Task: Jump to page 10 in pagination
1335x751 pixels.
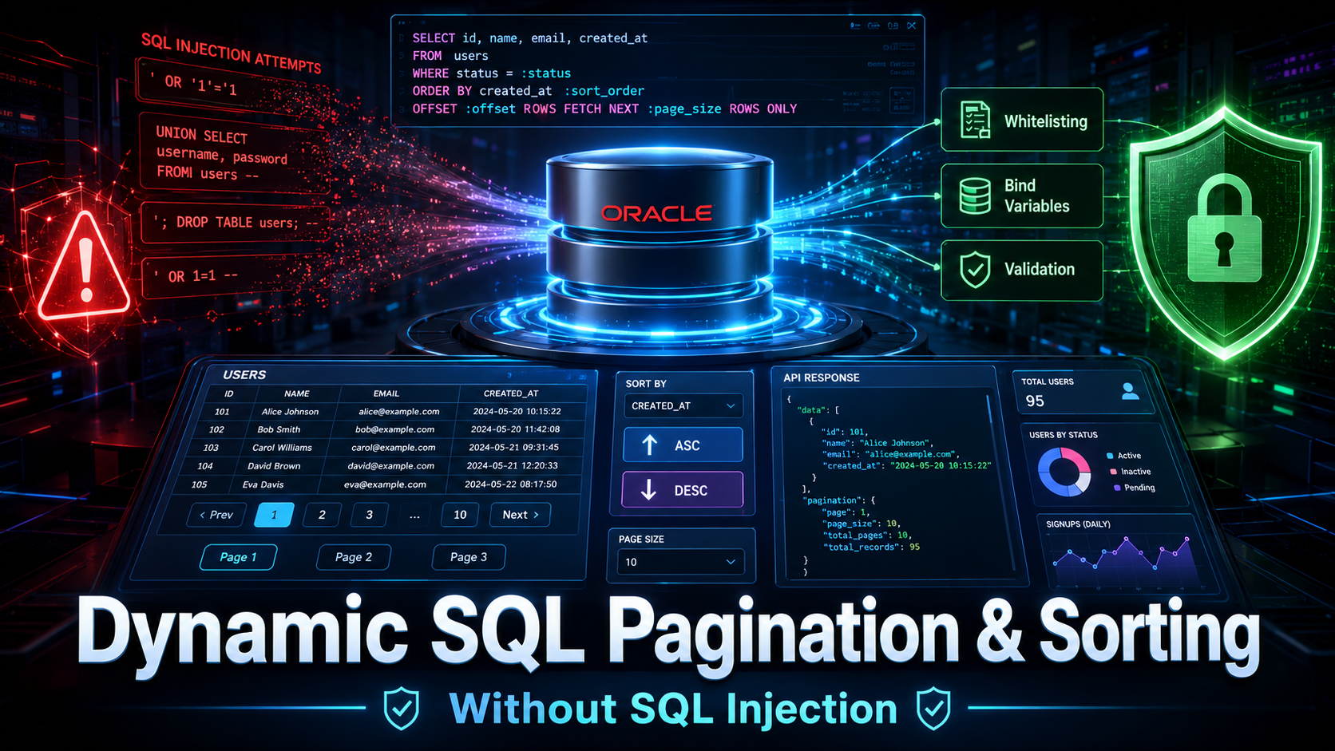Action: click(x=460, y=515)
